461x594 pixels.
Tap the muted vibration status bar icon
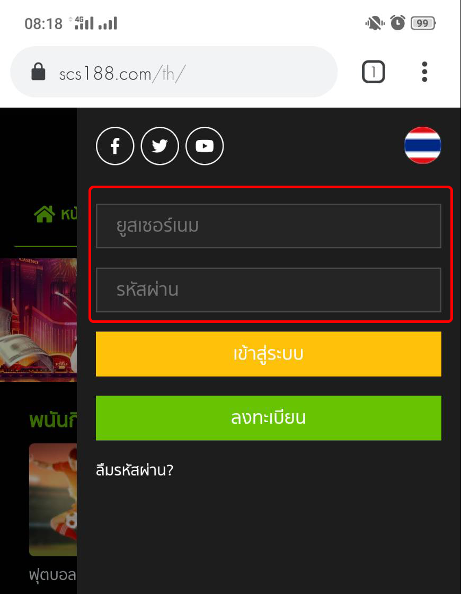(x=375, y=23)
